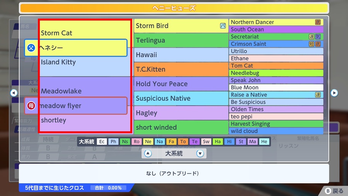This screenshot has height=196, width=348.
Task: Select Hold Your Peace cell
Action: pyautogui.click(x=181, y=84)
